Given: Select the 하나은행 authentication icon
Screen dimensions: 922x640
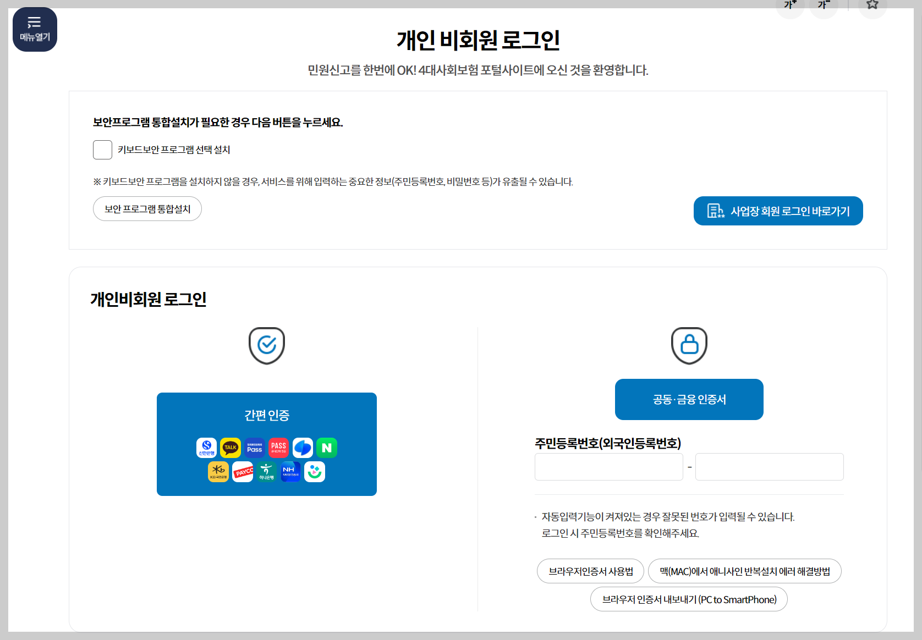Looking at the screenshot, I should [267, 472].
